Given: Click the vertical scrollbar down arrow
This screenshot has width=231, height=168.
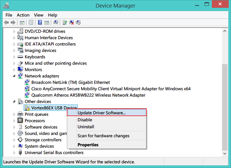Looking at the screenshot, I should [224, 153].
